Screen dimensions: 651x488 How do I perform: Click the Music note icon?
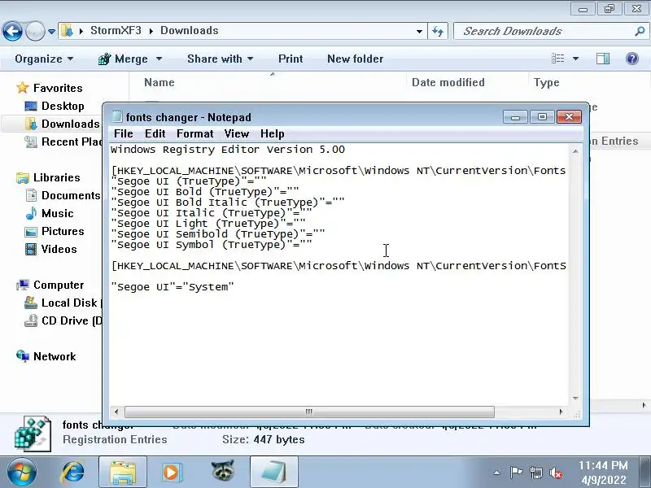[31, 213]
